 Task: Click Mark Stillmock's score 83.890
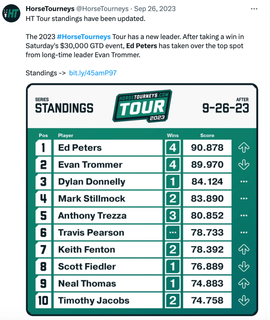(207, 199)
